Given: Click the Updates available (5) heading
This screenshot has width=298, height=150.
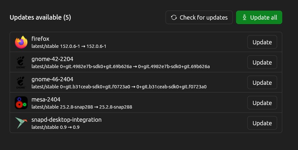Looking at the screenshot, I should 40,17.
